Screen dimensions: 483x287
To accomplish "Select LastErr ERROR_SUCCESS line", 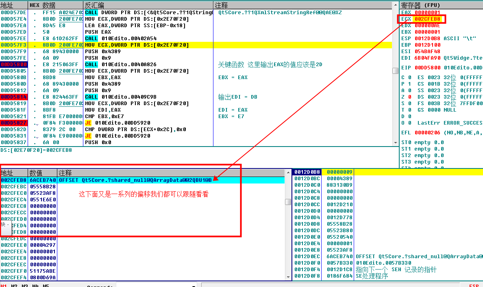I will pyautogui.click(x=450, y=123).
